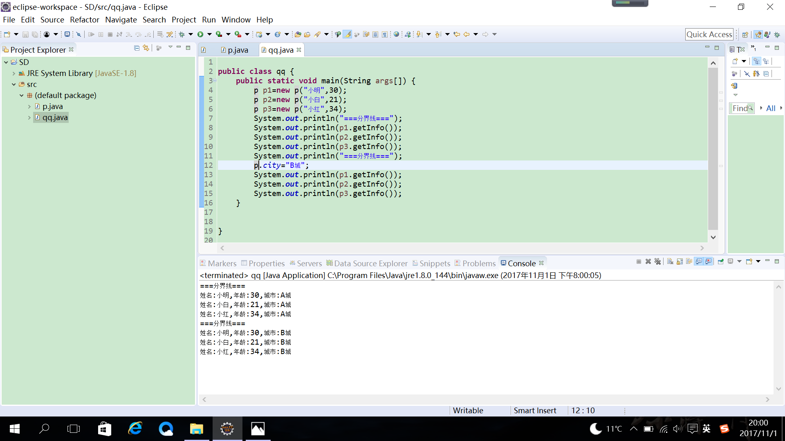
Task: Switch to Debug perspective icon
Action: [777, 35]
